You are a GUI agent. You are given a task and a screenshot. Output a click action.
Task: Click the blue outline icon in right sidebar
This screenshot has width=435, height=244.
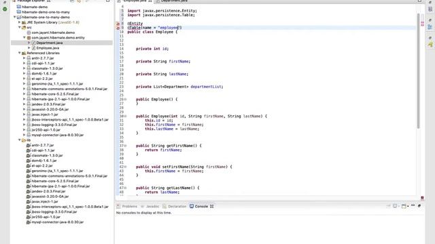click(430, 27)
